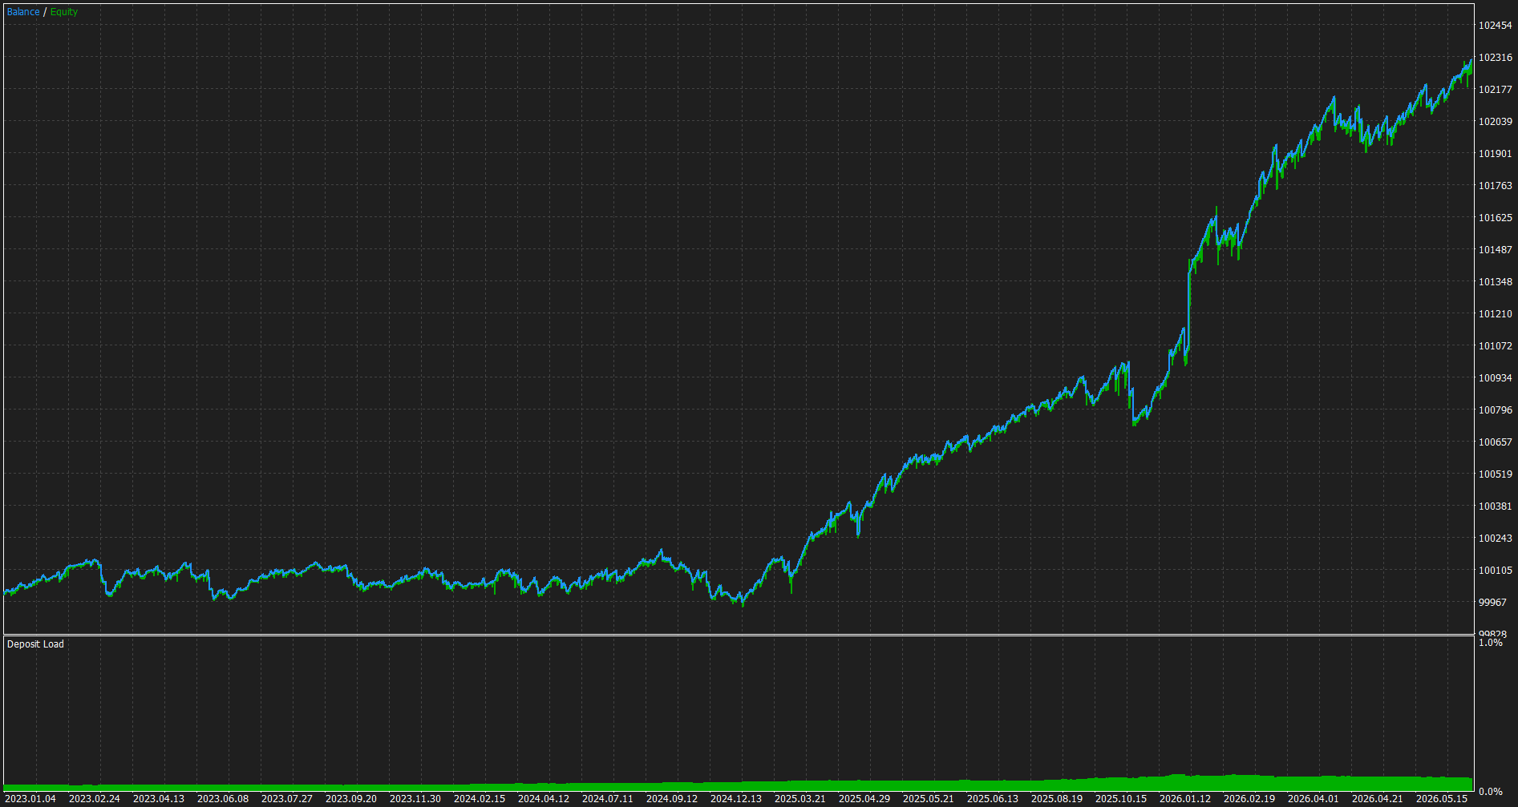This screenshot has height=807, width=1518.
Task: Click the 2024.12.13 date label
Action: (736, 799)
